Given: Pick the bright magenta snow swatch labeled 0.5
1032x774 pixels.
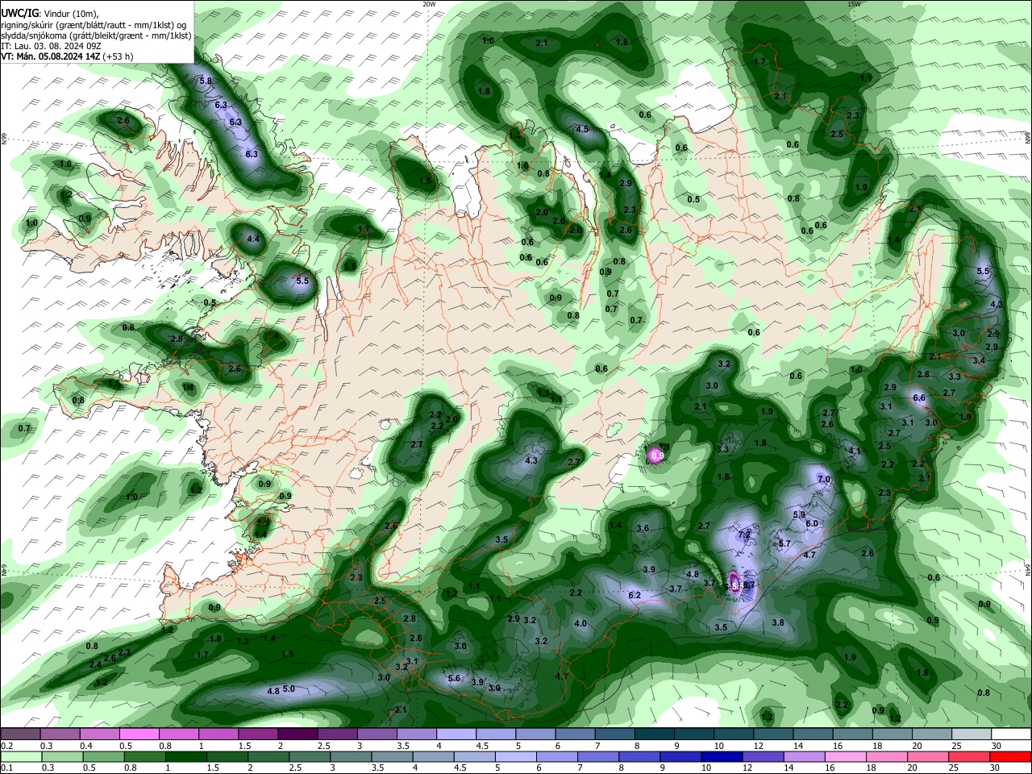Looking at the screenshot, I should 139,734.
